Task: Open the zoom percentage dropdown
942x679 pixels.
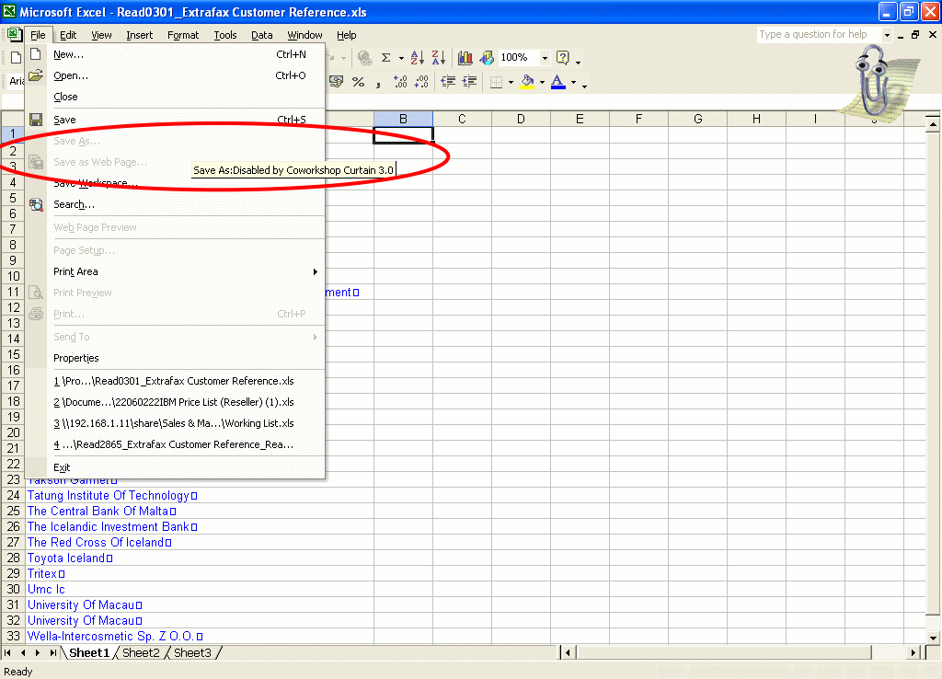Action: (545, 58)
